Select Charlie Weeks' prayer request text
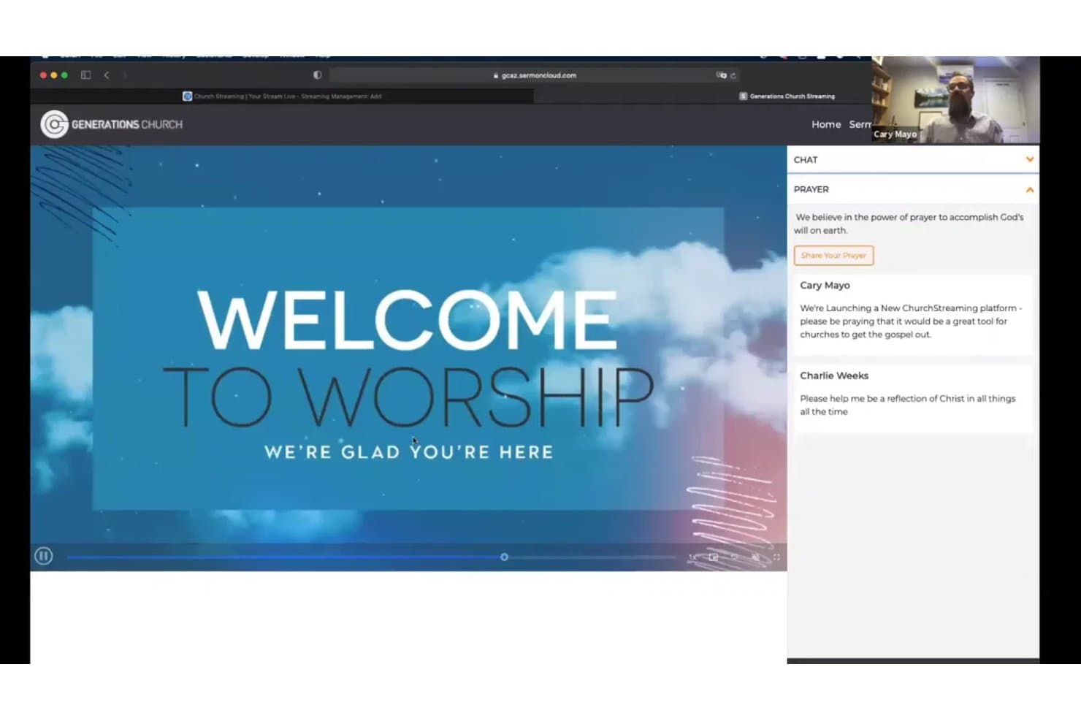 click(907, 405)
